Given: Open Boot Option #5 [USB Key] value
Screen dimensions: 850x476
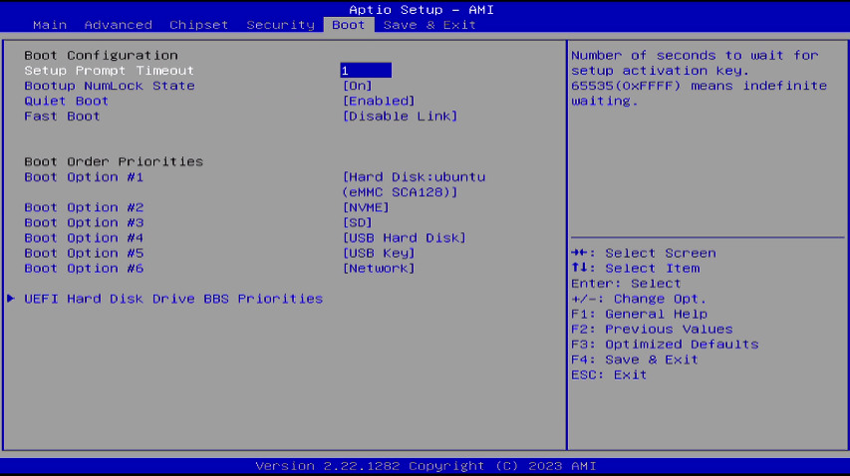Looking at the screenshot, I should 379,253.
